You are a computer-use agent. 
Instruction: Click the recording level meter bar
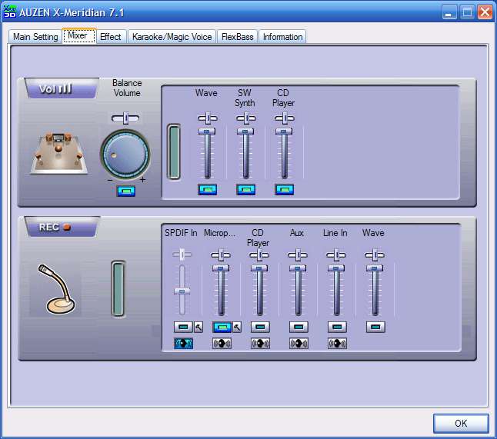click(118, 288)
